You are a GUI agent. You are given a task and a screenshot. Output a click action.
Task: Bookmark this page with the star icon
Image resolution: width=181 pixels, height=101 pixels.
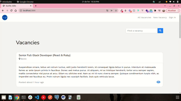pos(116,10)
